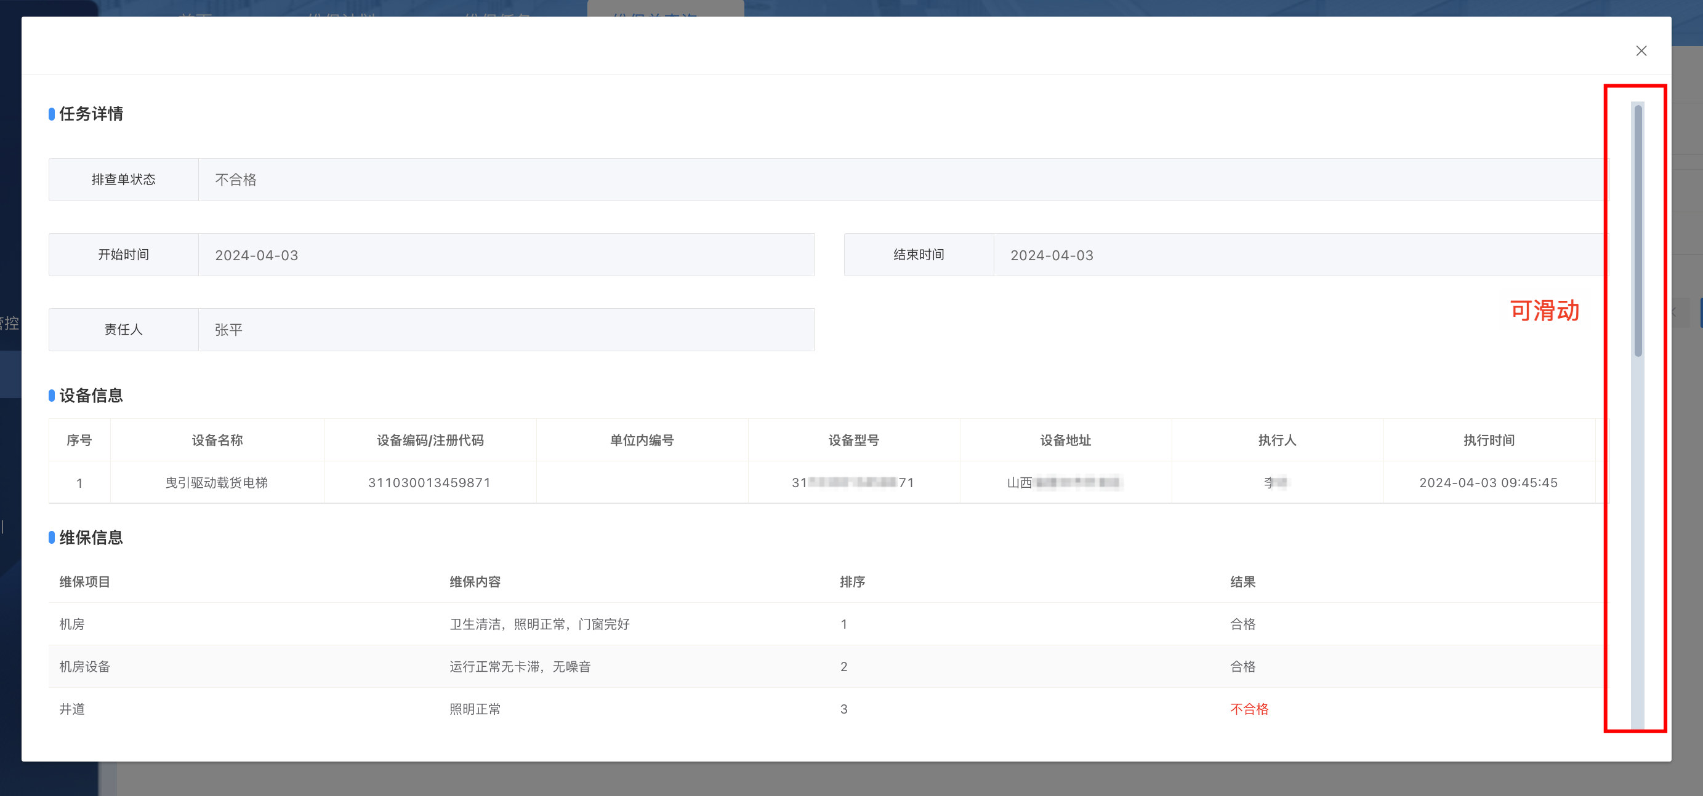Click the 设备名称 column header
The width and height of the screenshot is (1703, 796).
click(217, 440)
